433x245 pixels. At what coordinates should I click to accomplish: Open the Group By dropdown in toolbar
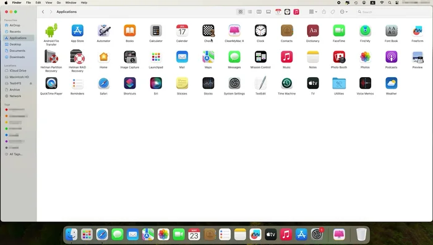point(313,12)
